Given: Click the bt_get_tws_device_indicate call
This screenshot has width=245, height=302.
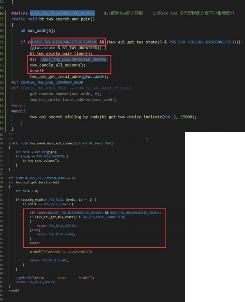Looking at the screenshot, I should point(132,117).
